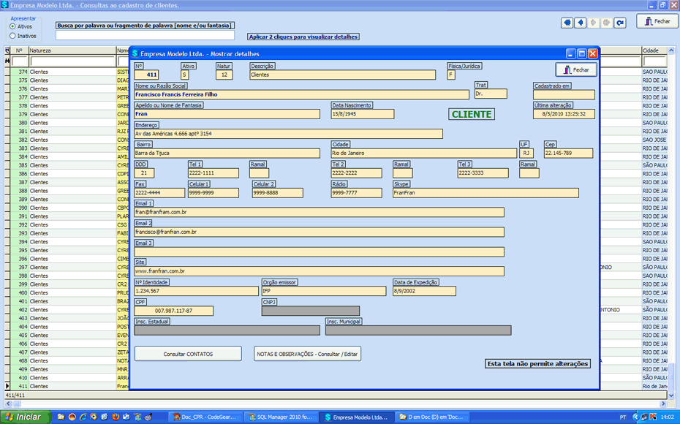Click the Natureza column header

coord(72,50)
